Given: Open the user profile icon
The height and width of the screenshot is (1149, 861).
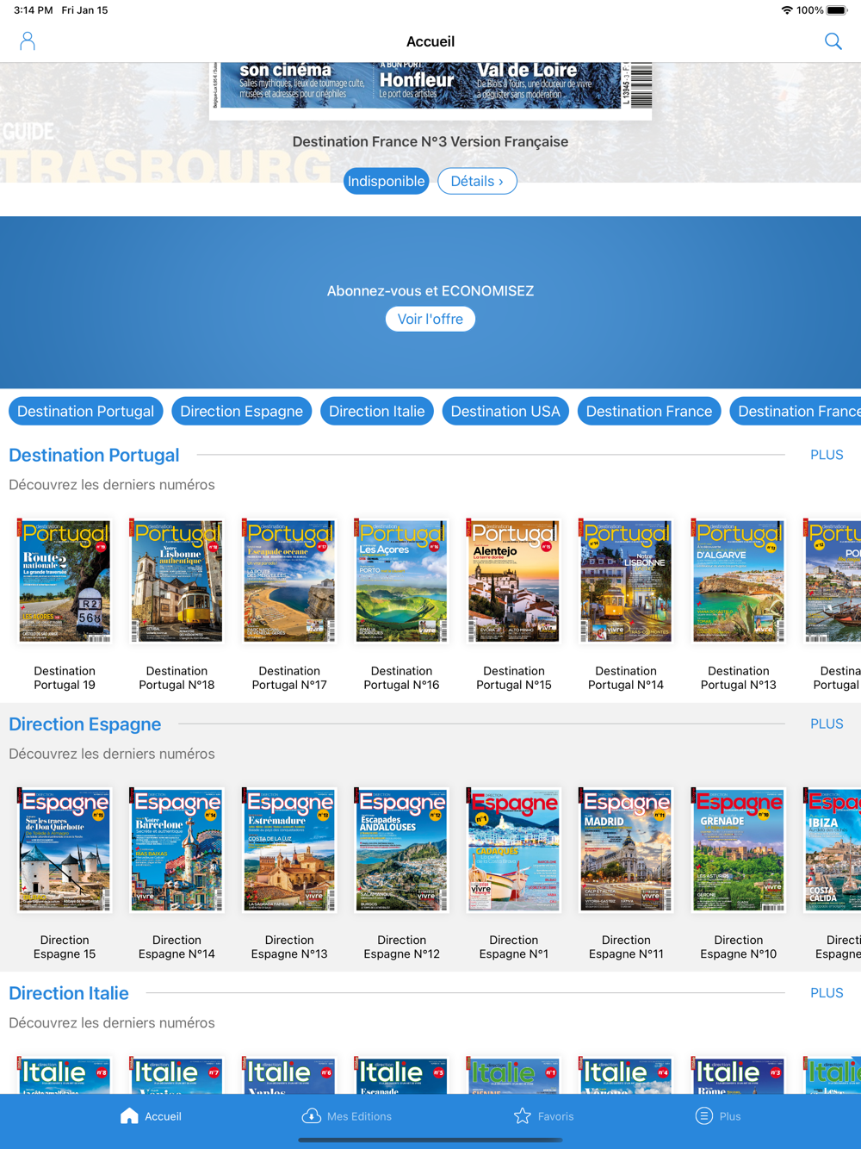Looking at the screenshot, I should 28,41.
